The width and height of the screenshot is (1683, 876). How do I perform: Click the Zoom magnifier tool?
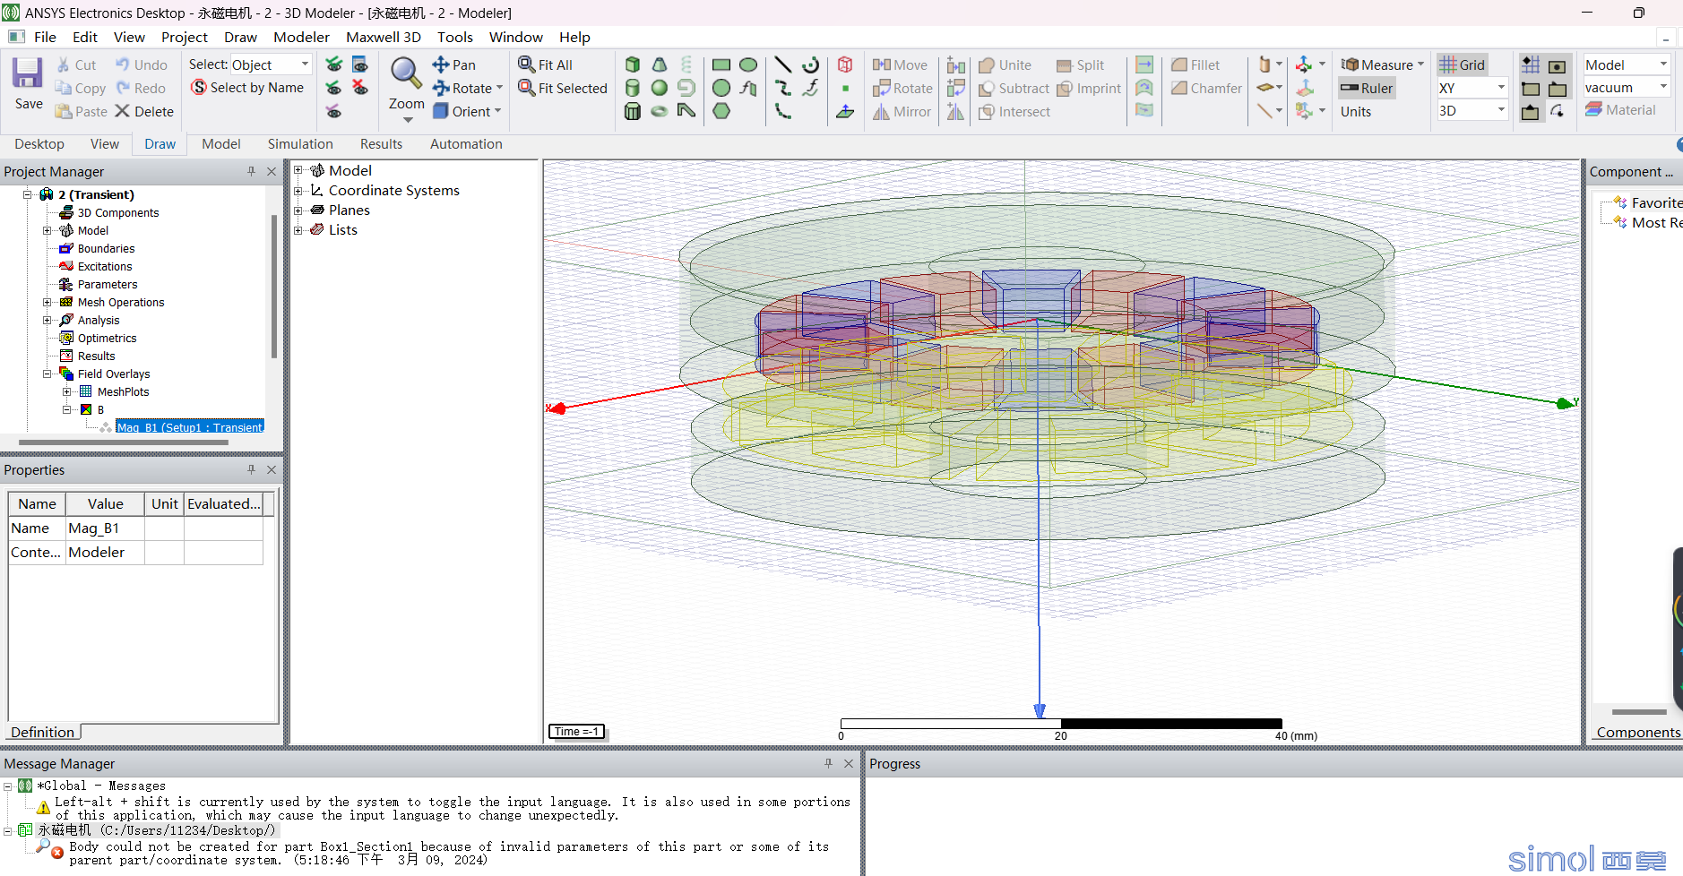point(406,73)
